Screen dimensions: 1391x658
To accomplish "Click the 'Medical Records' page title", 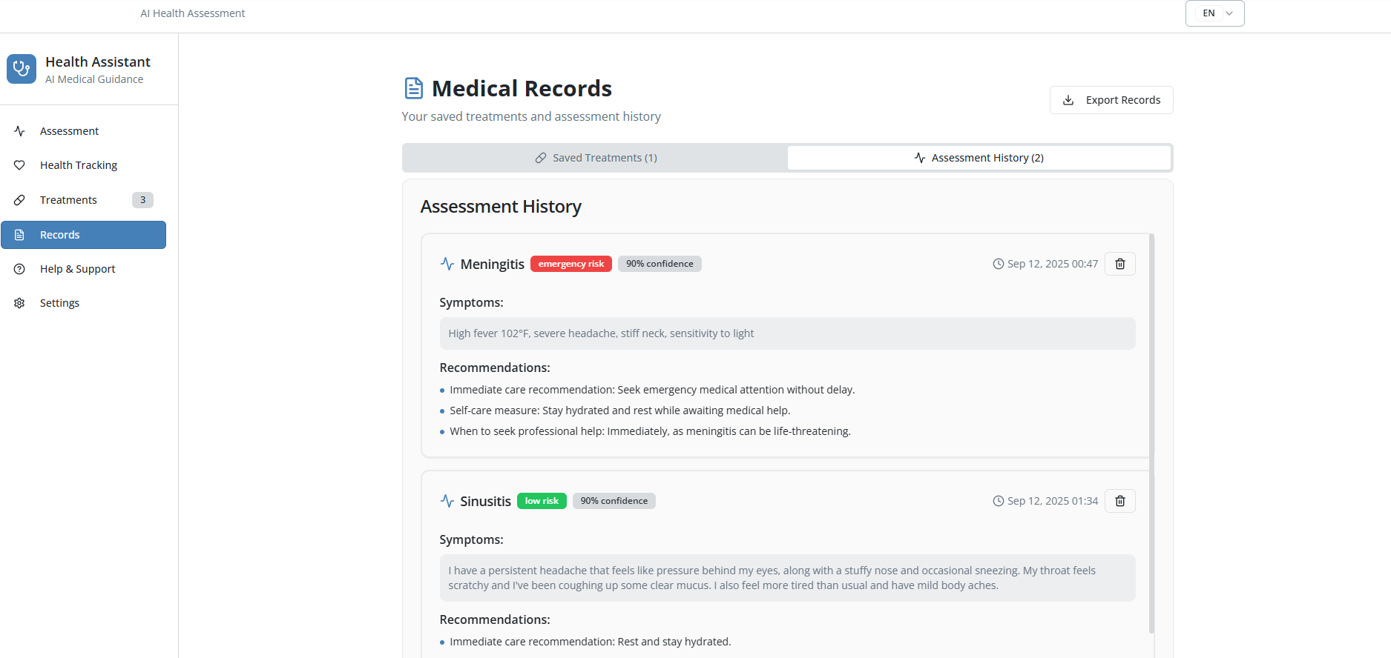I will [x=522, y=88].
